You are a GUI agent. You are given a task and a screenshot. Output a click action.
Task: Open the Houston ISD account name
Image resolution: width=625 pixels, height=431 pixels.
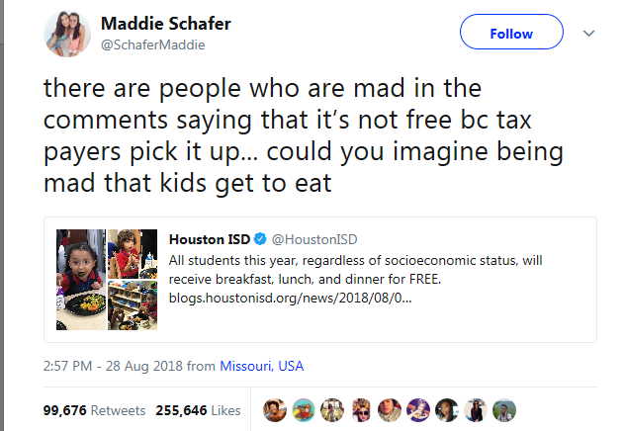pos(209,240)
